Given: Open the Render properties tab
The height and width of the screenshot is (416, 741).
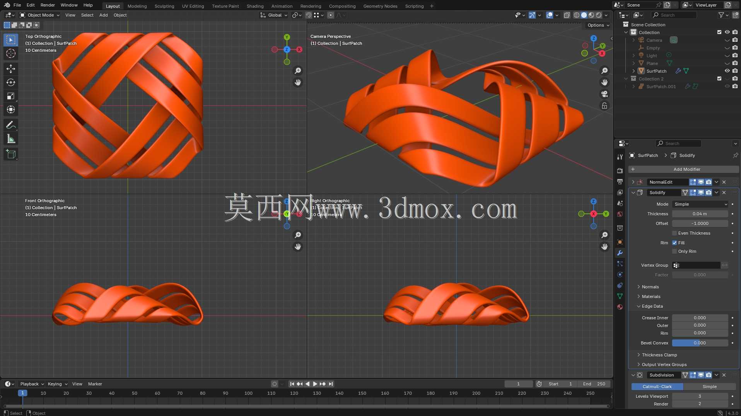Looking at the screenshot, I should [x=620, y=170].
